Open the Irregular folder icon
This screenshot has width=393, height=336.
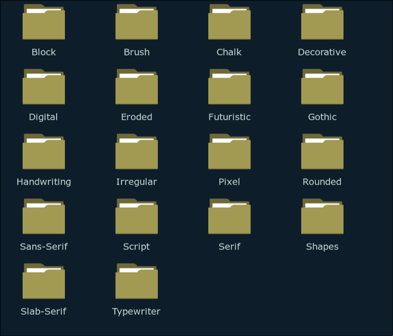(137, 151)
